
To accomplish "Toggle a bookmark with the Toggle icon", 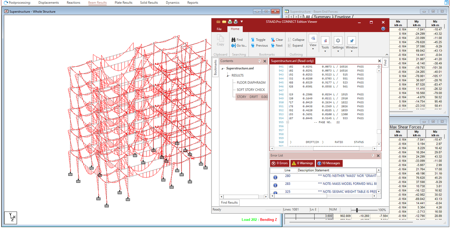I will (258, 40).
